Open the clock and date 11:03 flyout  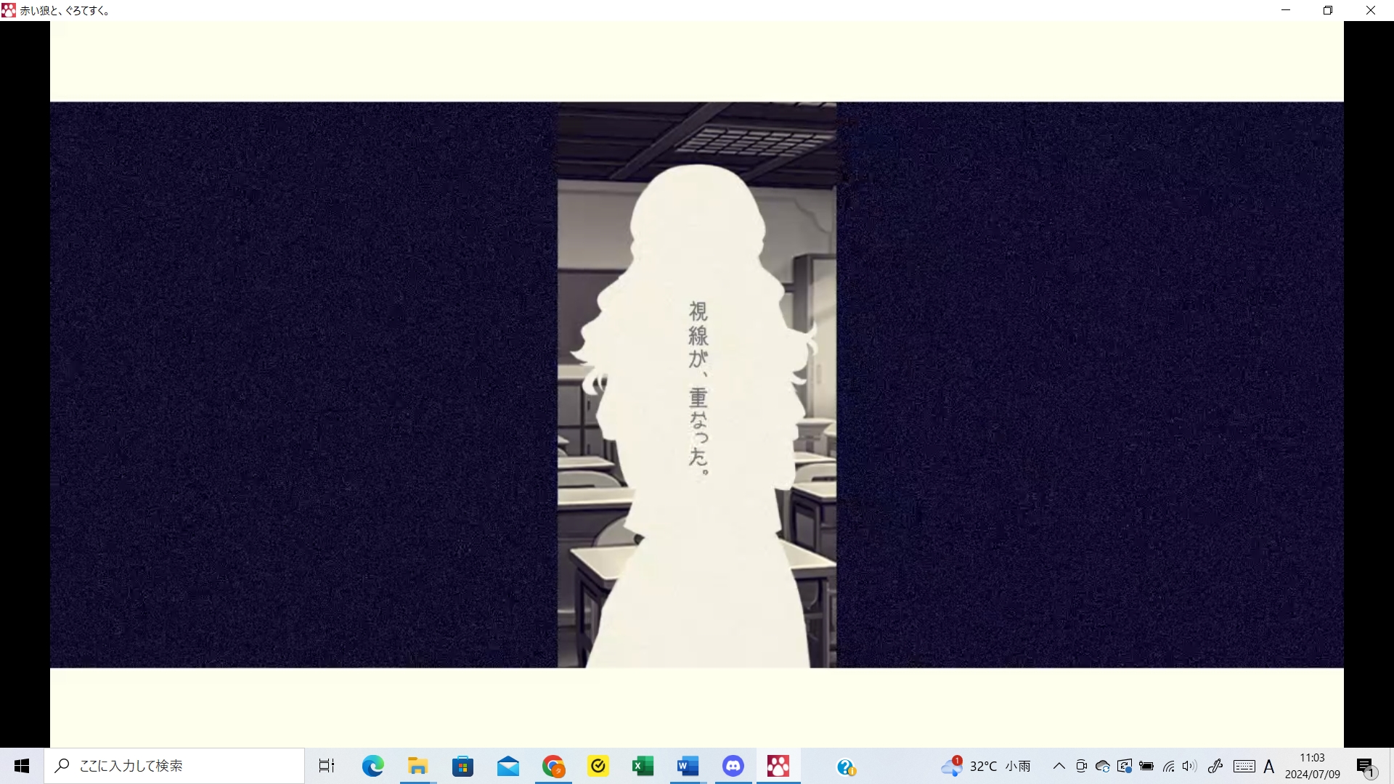[1312, 766]
